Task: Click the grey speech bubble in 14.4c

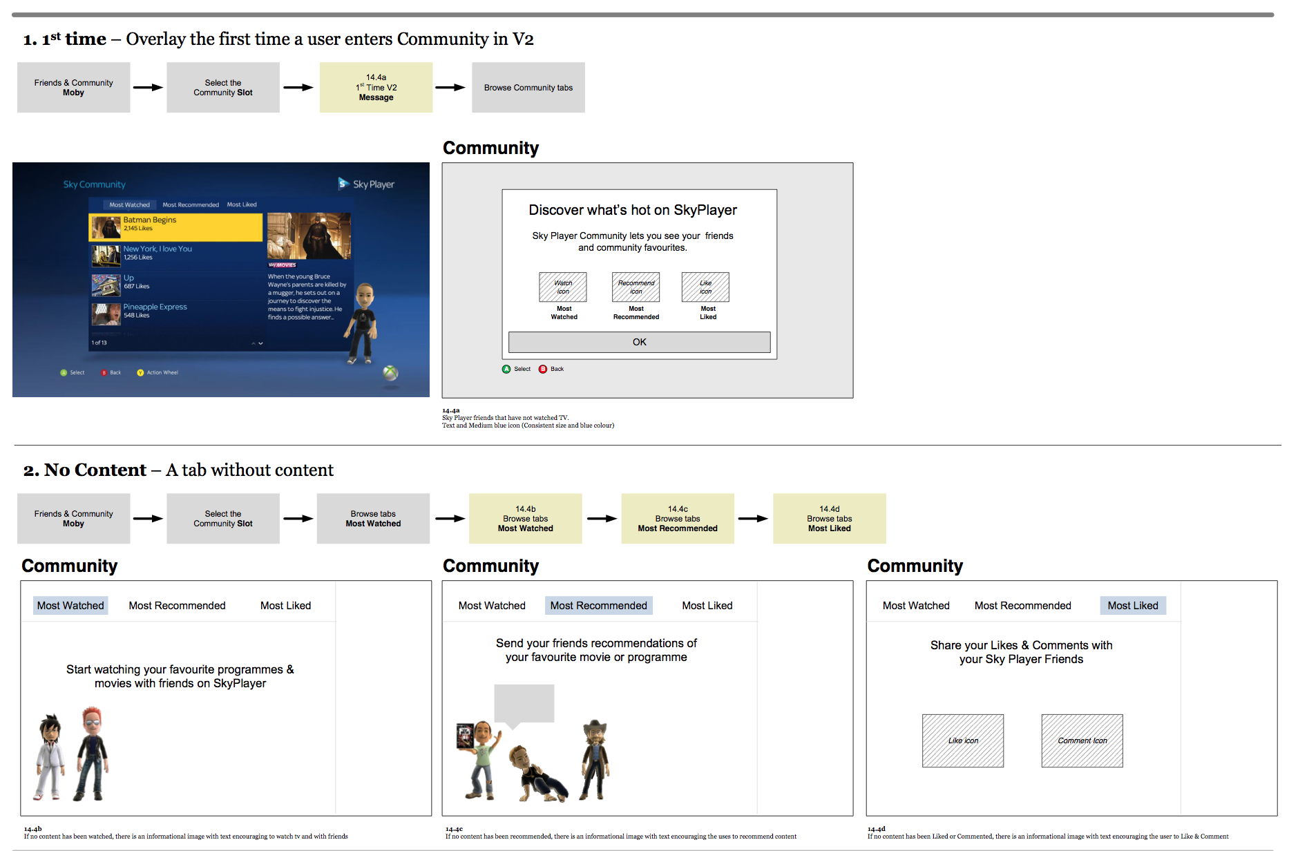Action: (x=524, y=706)
